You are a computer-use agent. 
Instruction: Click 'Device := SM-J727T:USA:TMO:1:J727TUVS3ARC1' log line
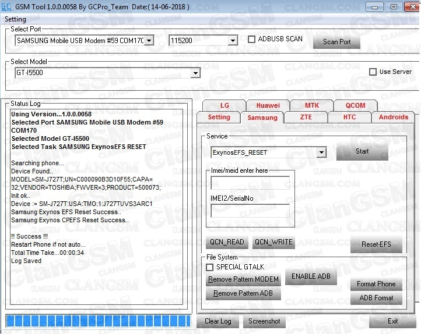[82, 204]
